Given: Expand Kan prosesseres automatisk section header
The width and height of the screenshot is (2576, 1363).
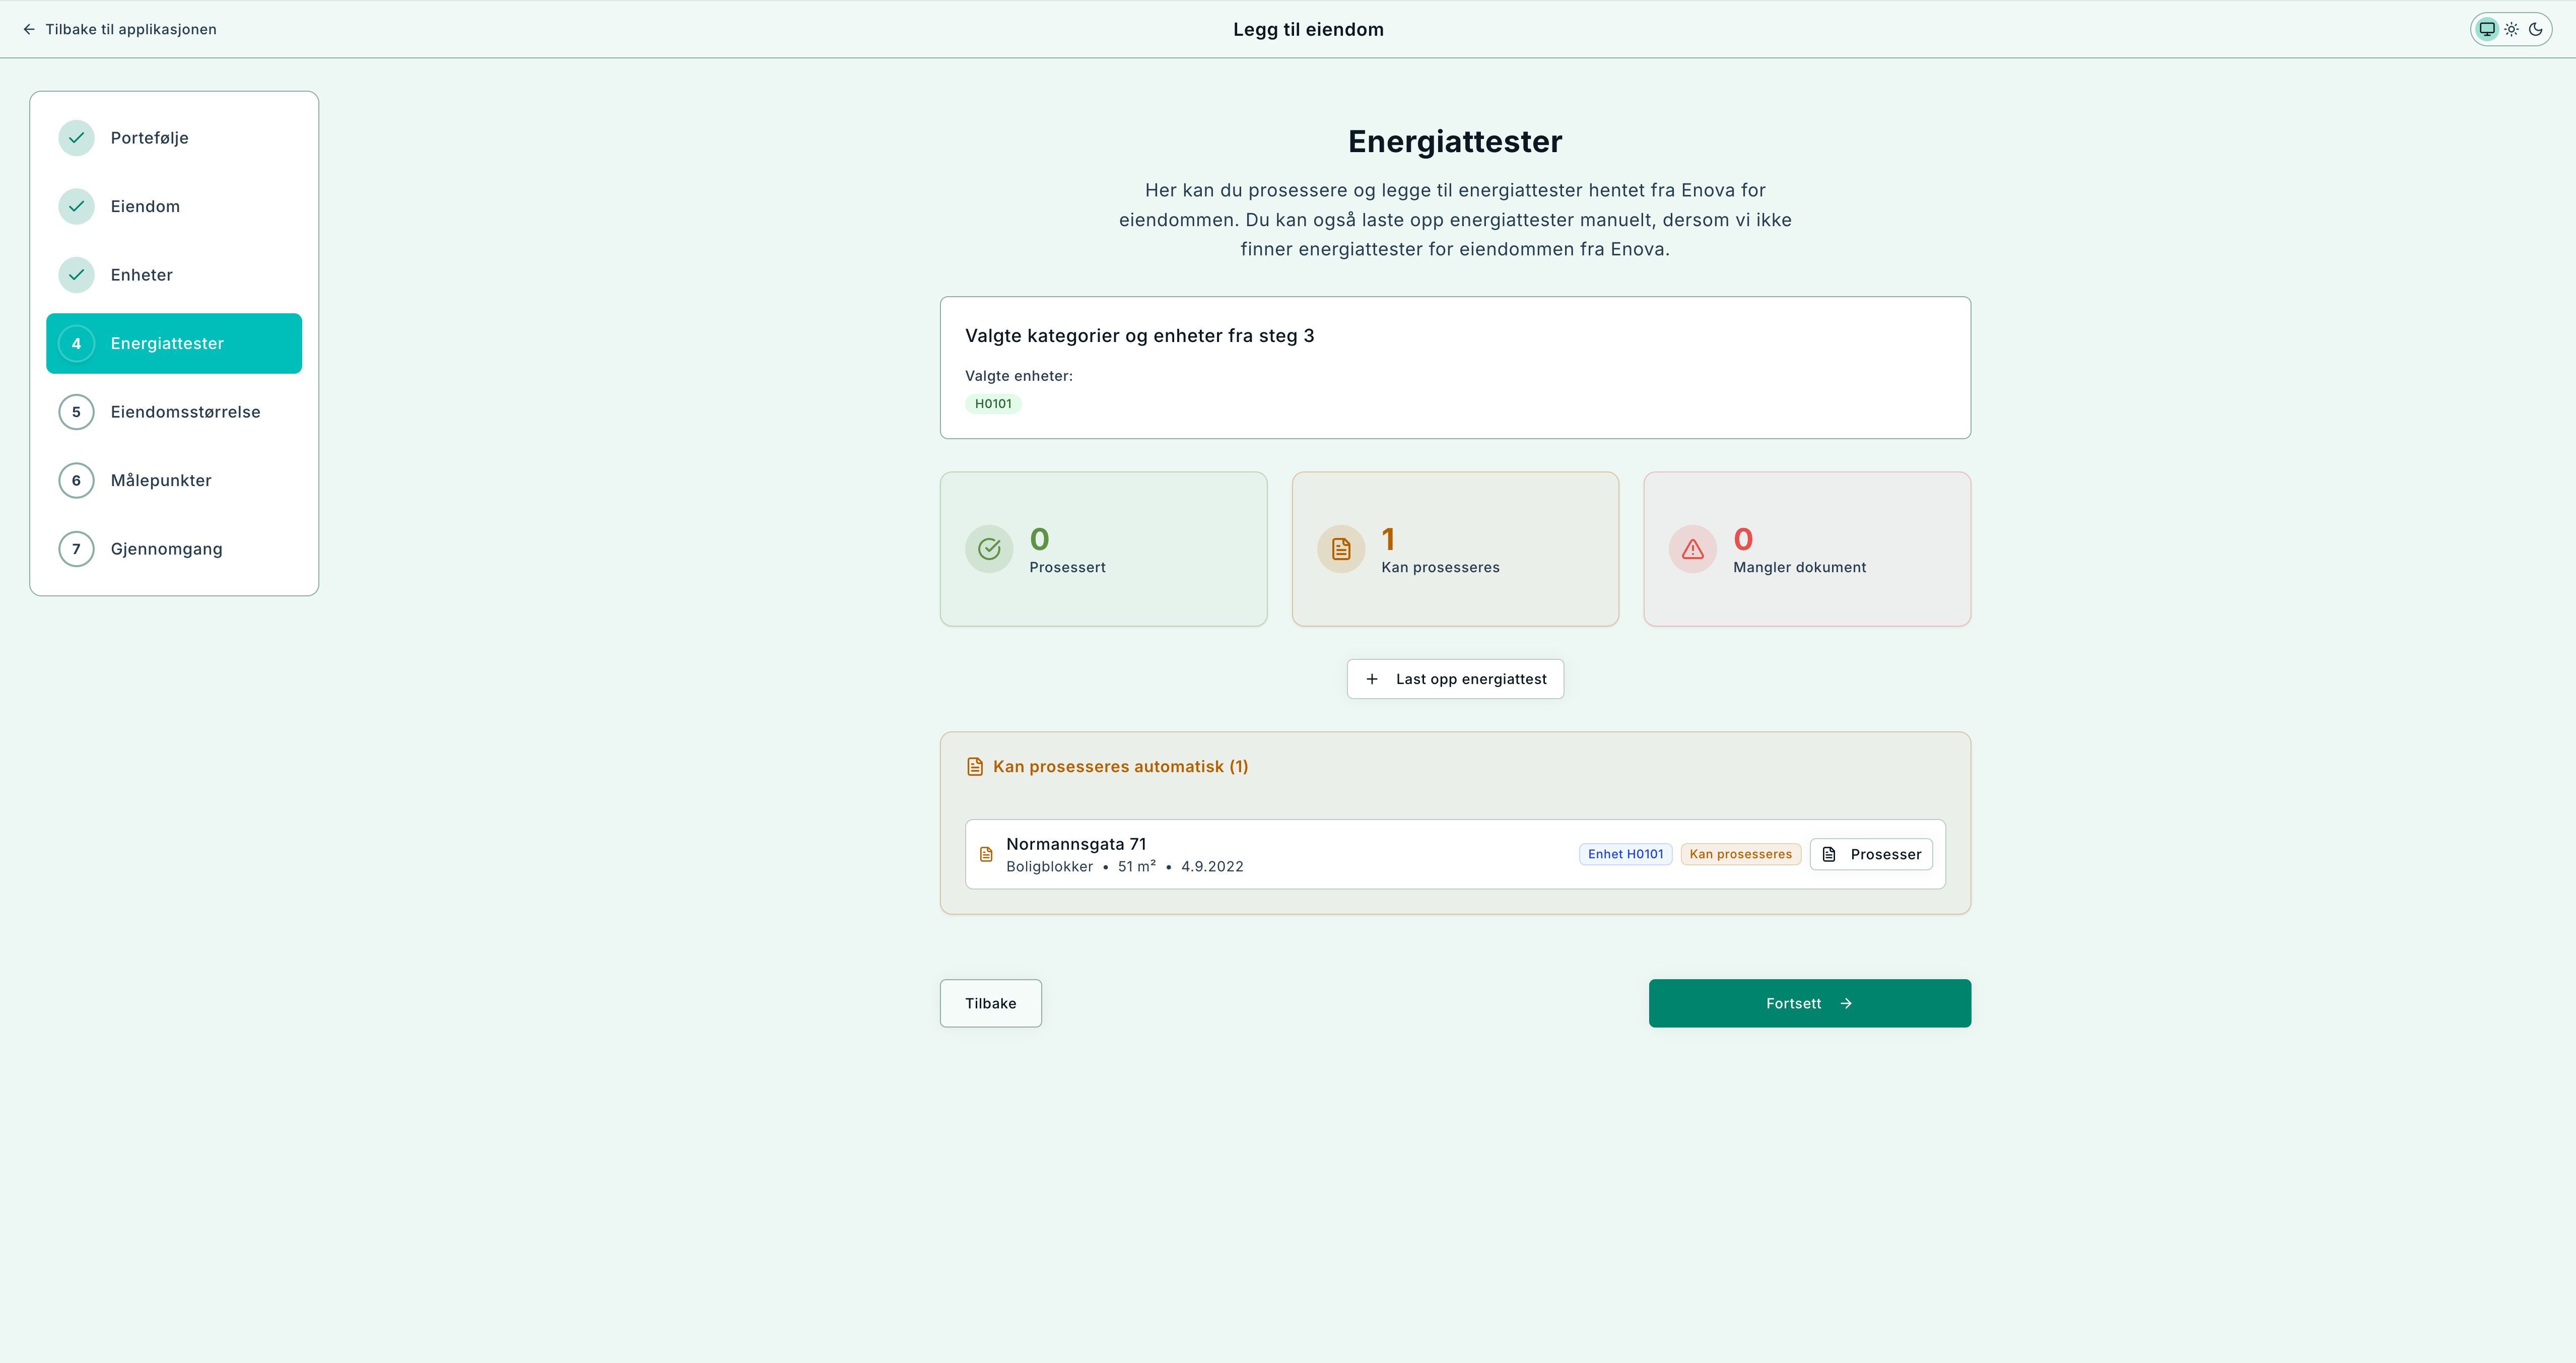Looking at the screenshot, I should tap(1119, 766).
